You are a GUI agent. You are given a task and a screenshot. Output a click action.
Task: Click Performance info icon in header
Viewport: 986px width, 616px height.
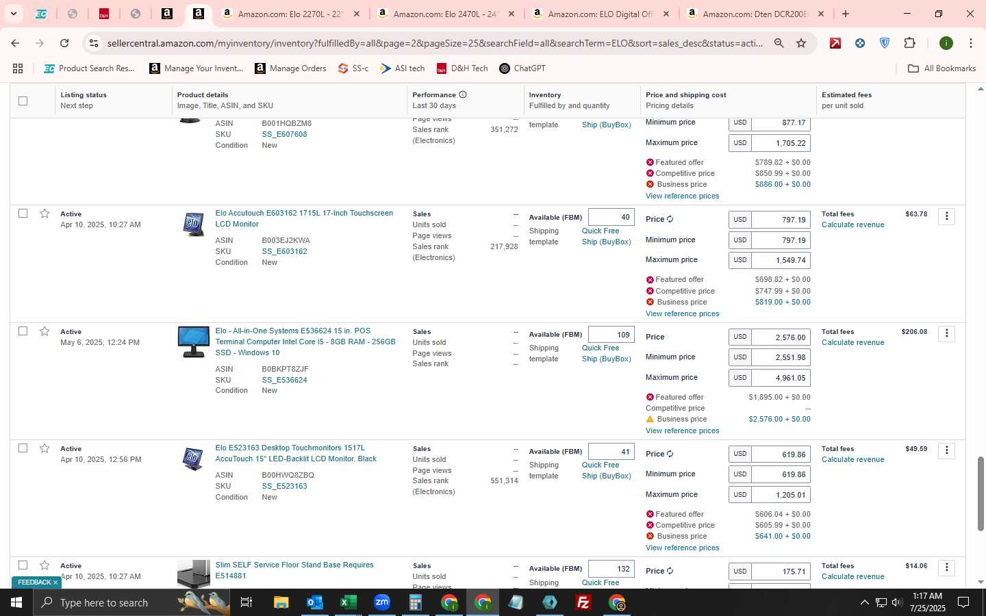pyautogui.click(x=463, y=94)
